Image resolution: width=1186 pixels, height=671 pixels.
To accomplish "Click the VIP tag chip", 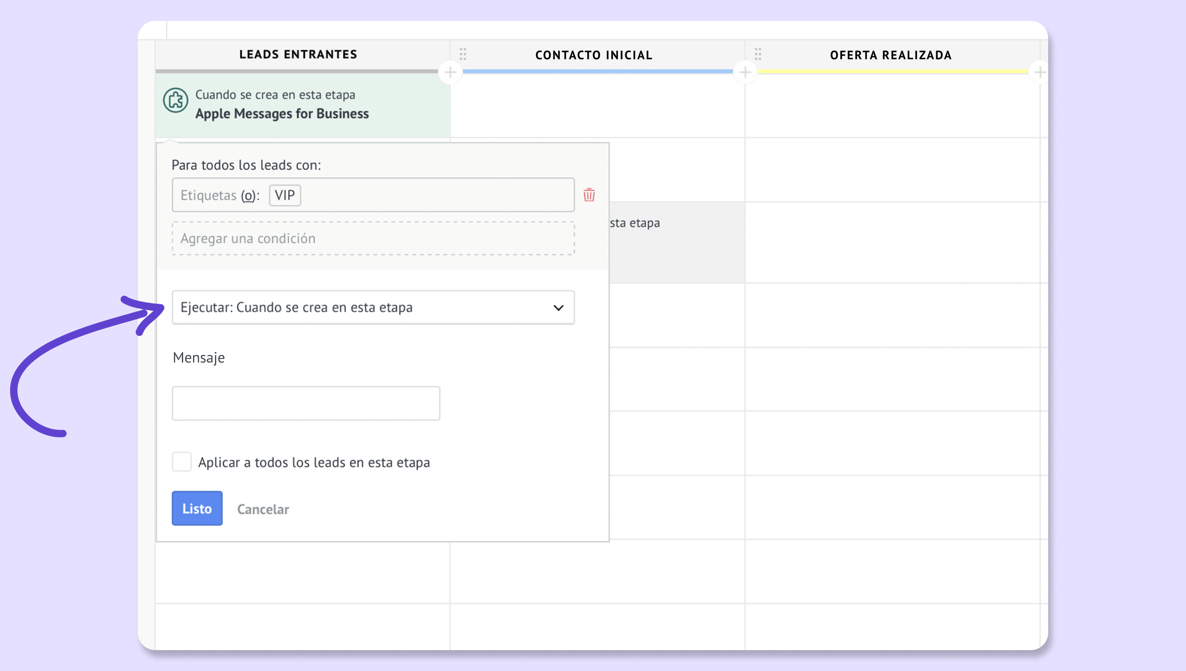I will [285, 195].
